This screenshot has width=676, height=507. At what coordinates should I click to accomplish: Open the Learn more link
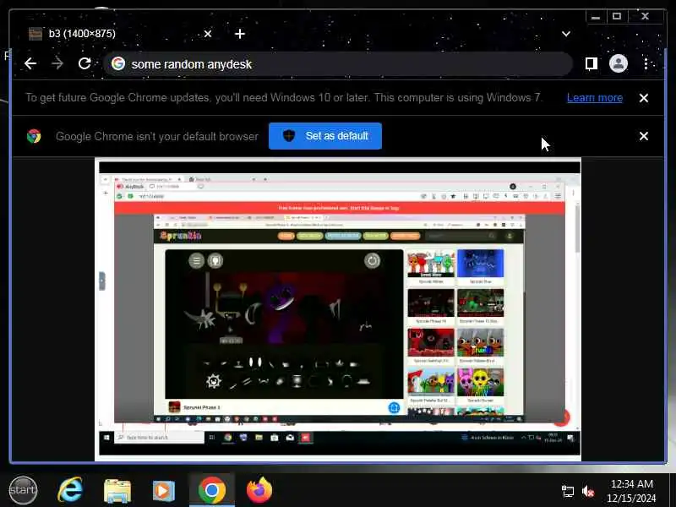click(x=595, y=98)
